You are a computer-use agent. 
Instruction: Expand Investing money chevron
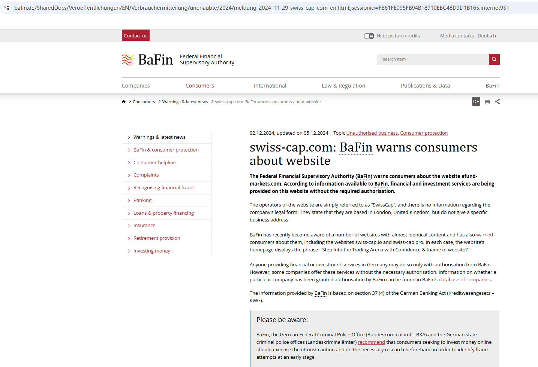[x=129, y=251]
